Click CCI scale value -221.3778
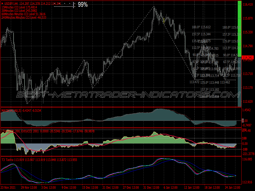255x191 pixels. pos(248,154)
